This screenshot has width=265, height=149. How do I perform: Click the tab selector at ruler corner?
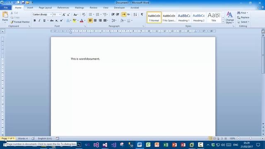point(2,31)
